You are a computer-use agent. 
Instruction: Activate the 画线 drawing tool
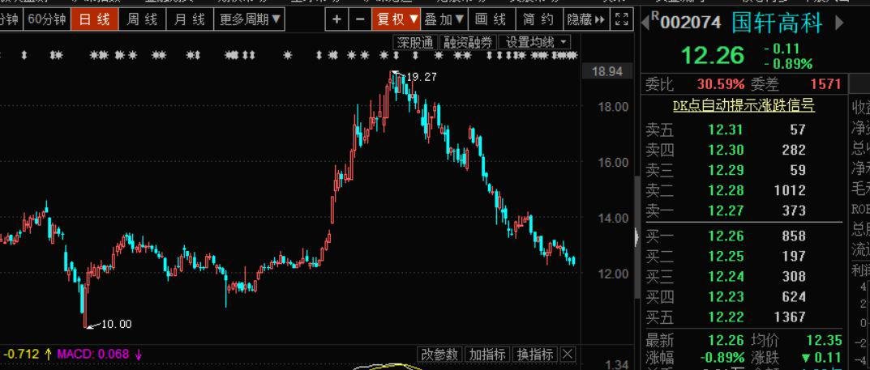(491, 19)
